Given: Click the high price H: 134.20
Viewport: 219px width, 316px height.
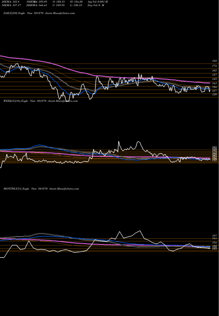Looking at the screenshot, I should [75, 2].
